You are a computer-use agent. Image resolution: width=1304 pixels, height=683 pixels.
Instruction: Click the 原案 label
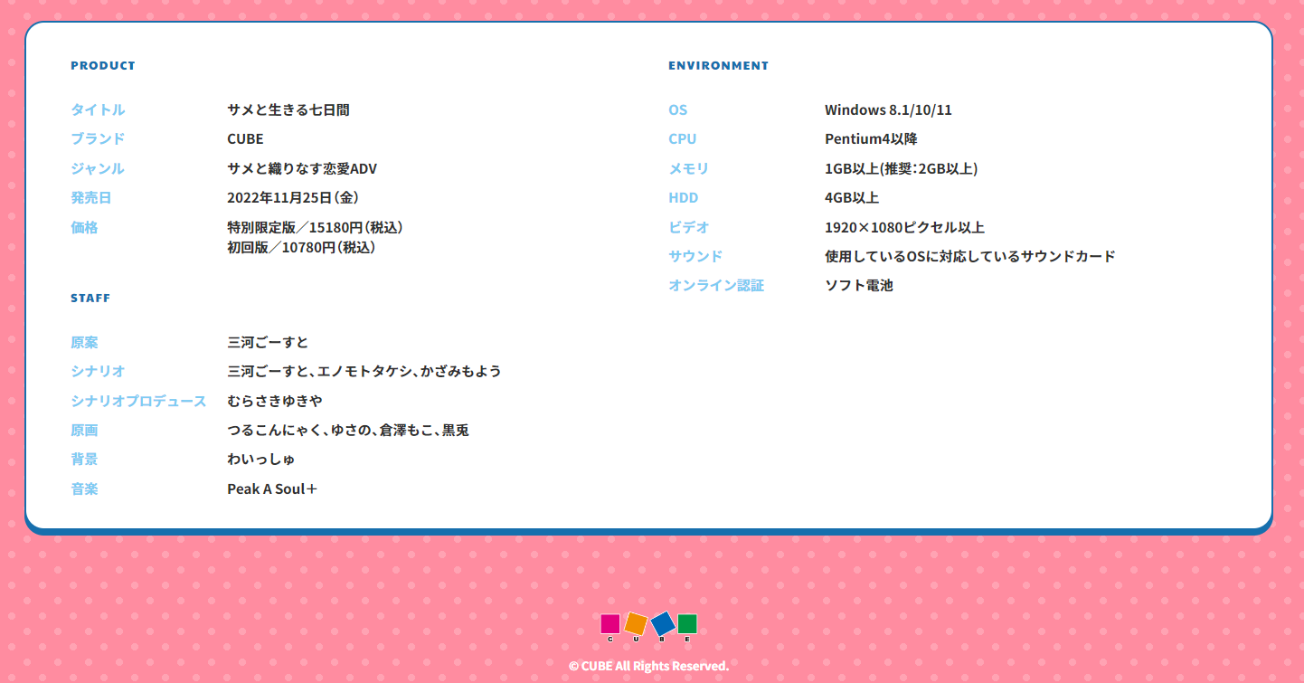tap(84, 342)
